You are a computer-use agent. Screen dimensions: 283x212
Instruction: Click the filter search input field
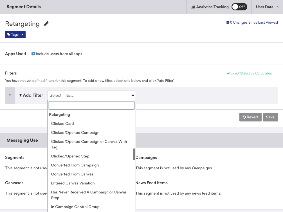91,105
